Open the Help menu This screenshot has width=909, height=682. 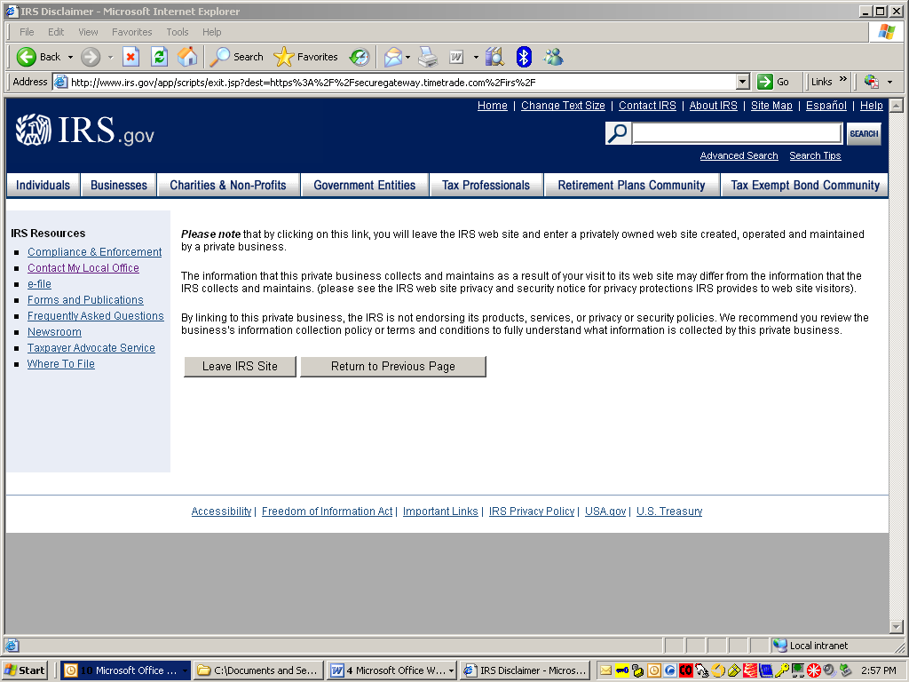point(211,32)
